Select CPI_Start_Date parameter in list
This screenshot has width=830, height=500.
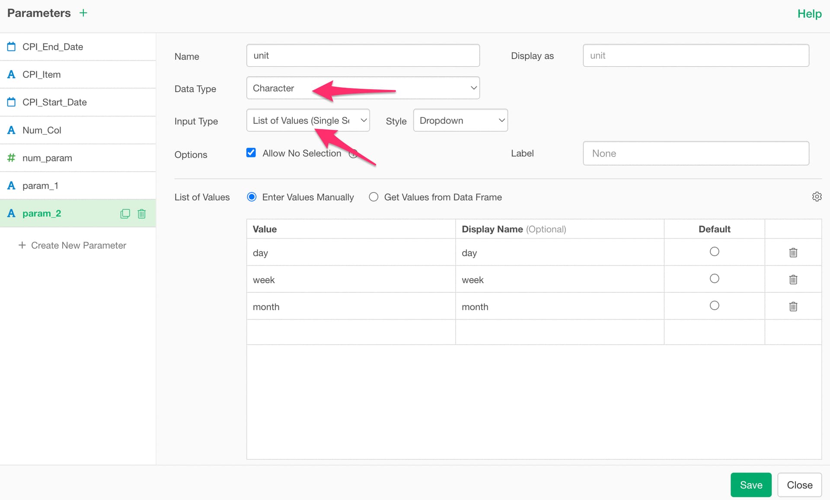point(78,102)
